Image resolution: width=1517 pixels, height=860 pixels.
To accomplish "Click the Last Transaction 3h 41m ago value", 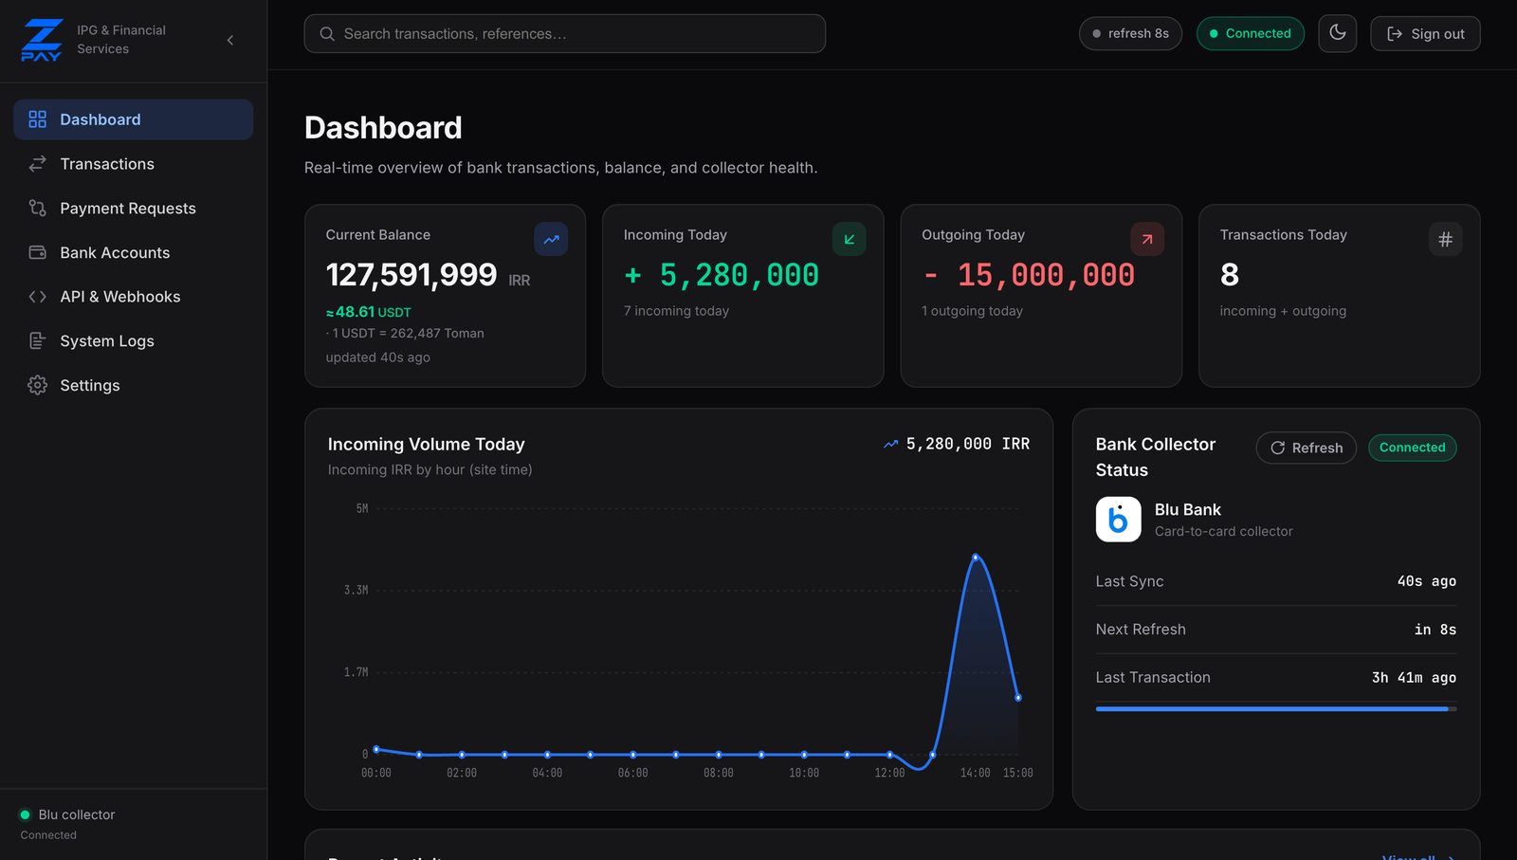I will tap(1414, 678).
